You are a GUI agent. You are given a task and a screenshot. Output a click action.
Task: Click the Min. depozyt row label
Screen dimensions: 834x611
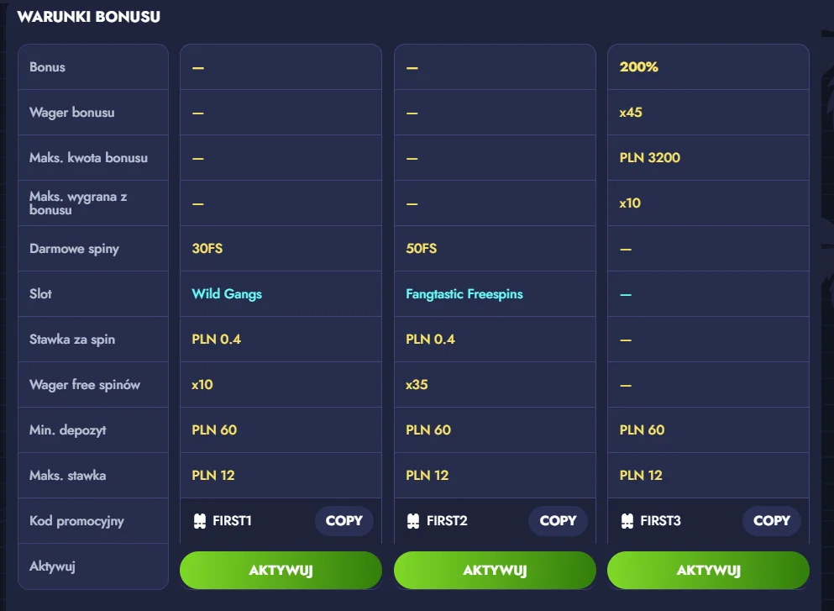pos(67,430)
